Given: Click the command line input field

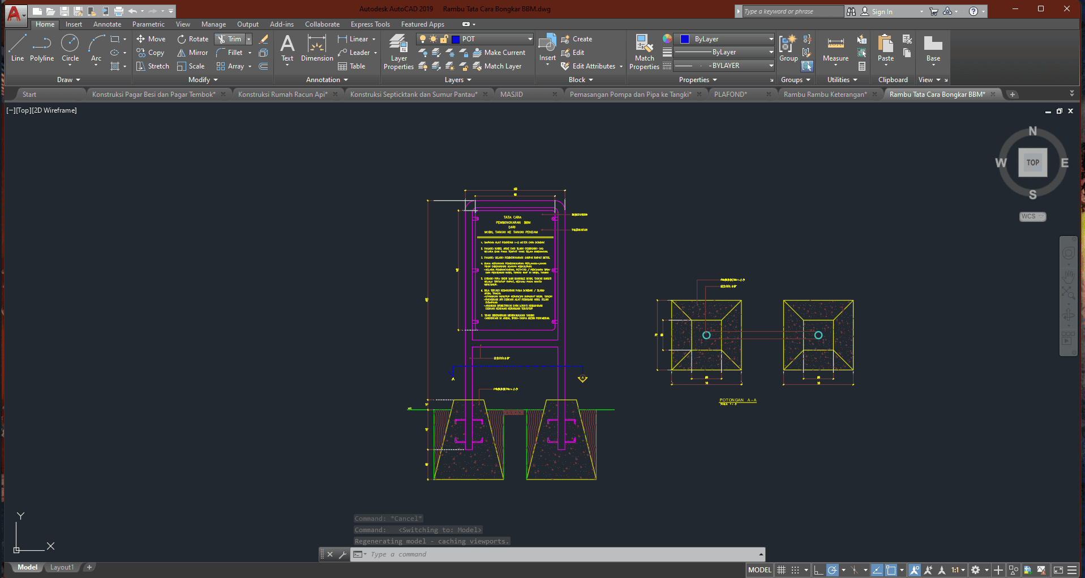Looking at the screenshot, I should click(560, 554).
